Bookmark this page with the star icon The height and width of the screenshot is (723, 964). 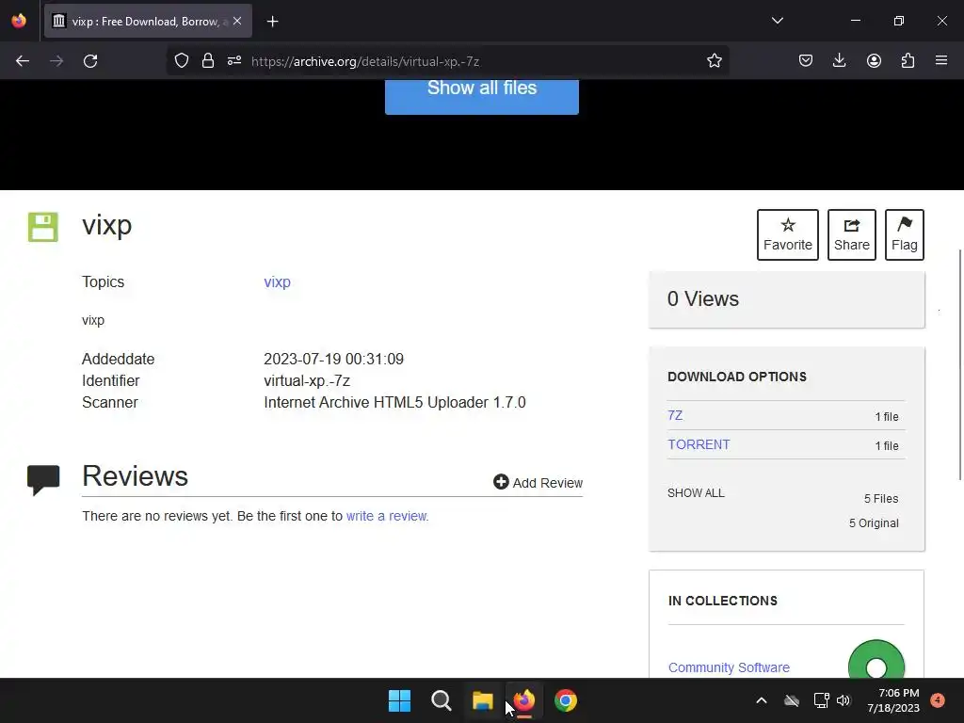click(x=714, y=61)
